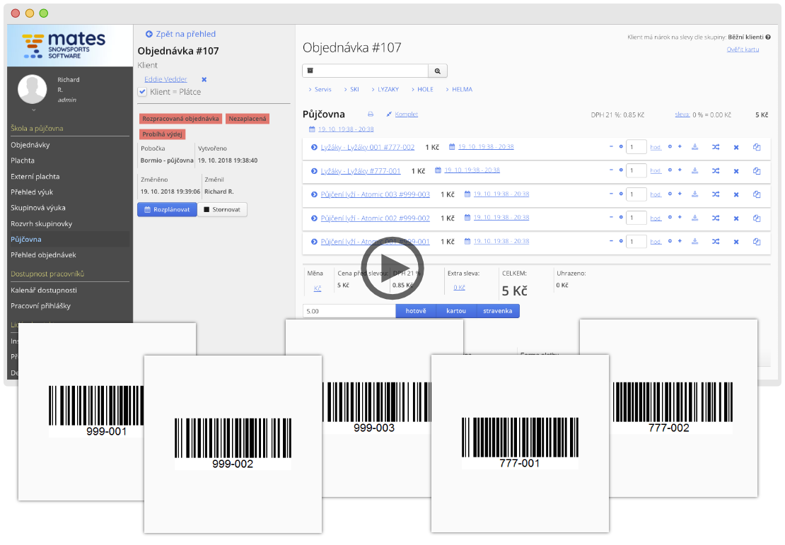Click thin minus icon in #777-001 row
Screen dimensions: 785x545
pos(611,170)
